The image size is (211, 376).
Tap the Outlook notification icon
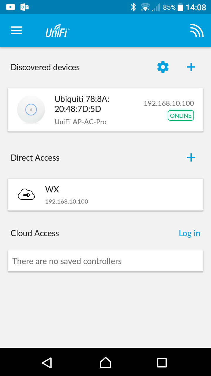point(25,7)
